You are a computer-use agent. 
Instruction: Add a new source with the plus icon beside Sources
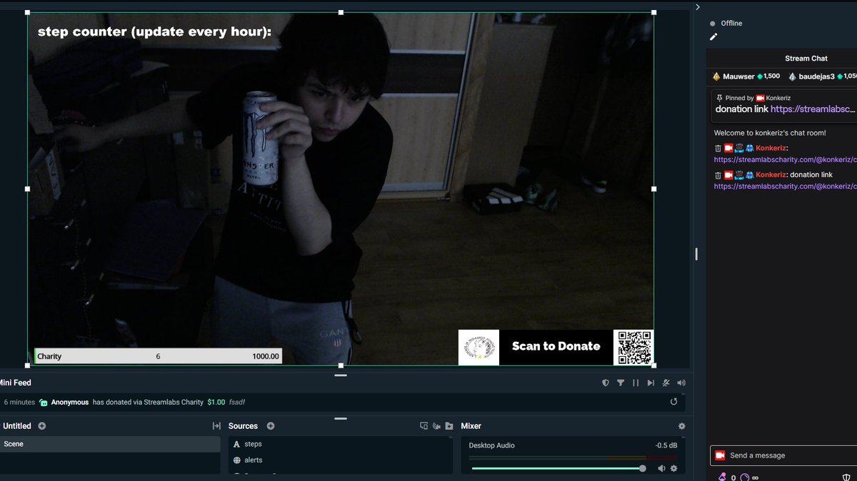click(x=271, y=426)
